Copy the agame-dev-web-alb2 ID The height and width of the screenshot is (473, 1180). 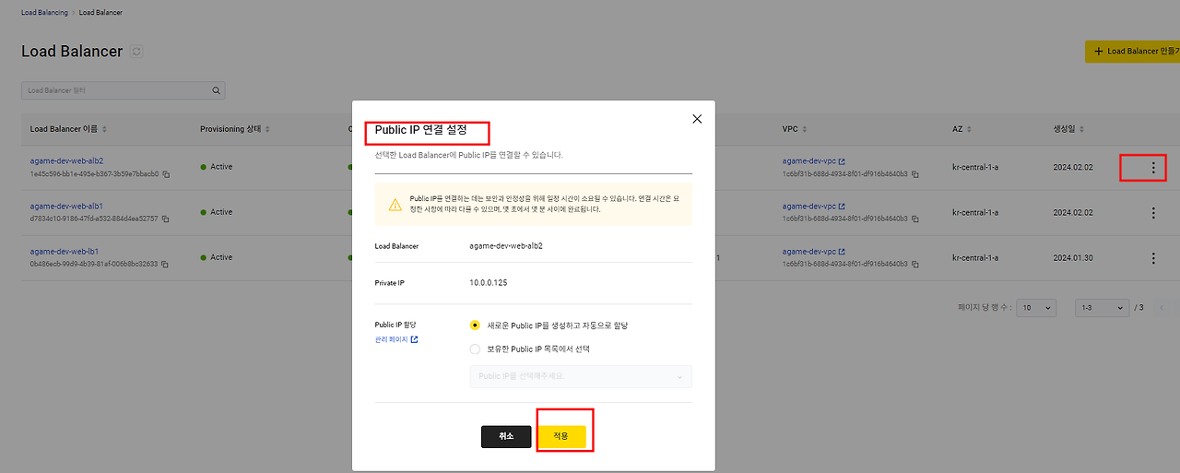tap(166, 173)
